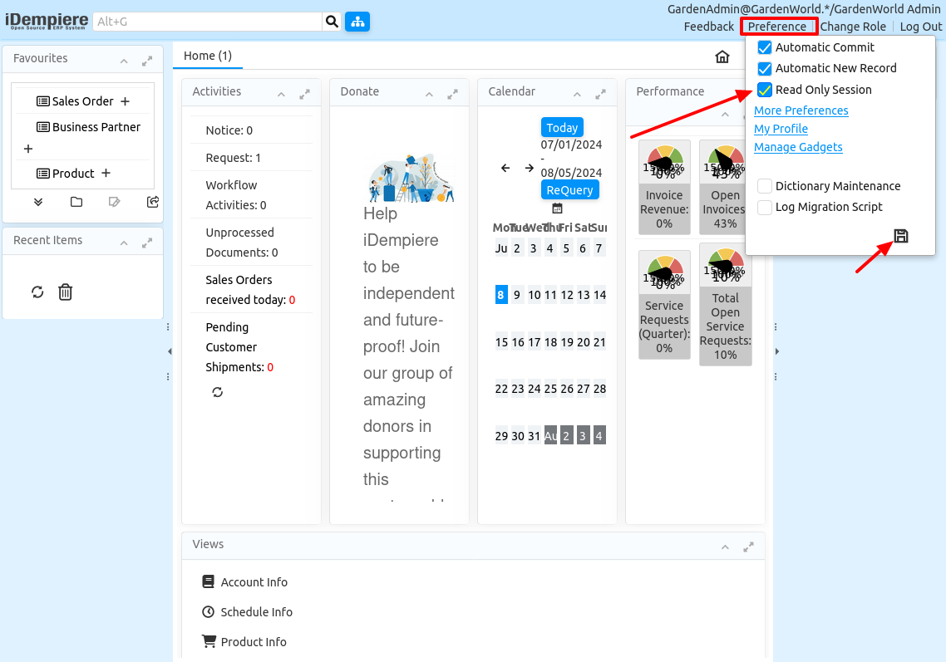Click the search magnifier icon
Image resolution: width=946 pixels, height=662 pixels.
click(332, 22)
